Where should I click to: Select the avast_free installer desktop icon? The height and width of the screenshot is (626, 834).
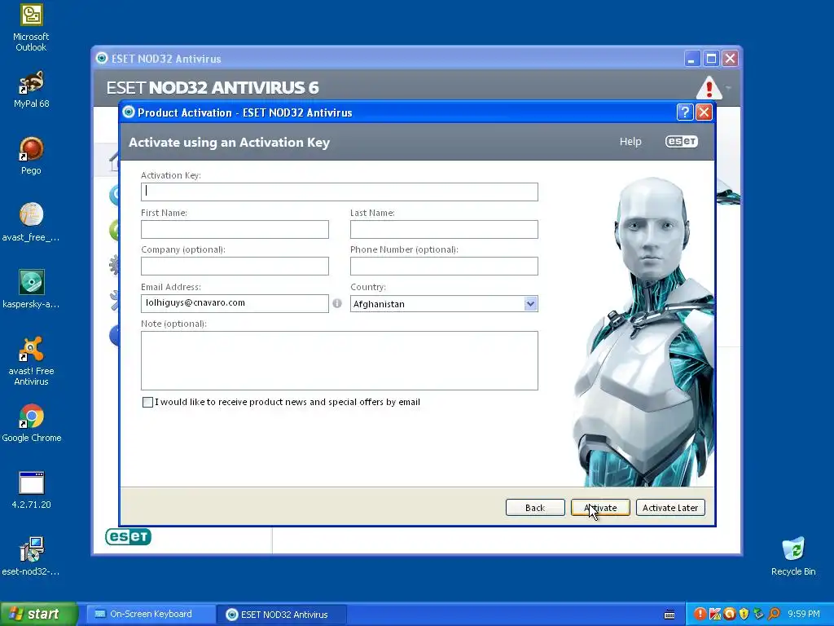point(31,223)
